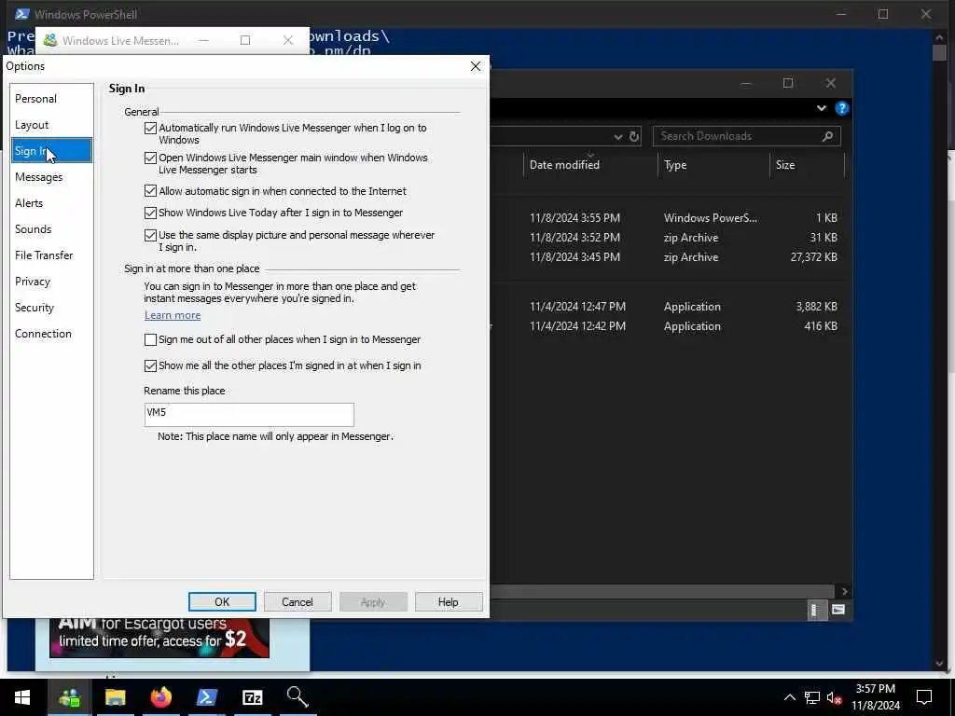
Task: Follow the Learn more link
Action: (173, 315)
